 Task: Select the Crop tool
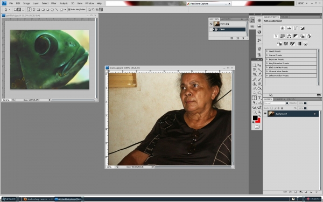(x=254, y=74)
